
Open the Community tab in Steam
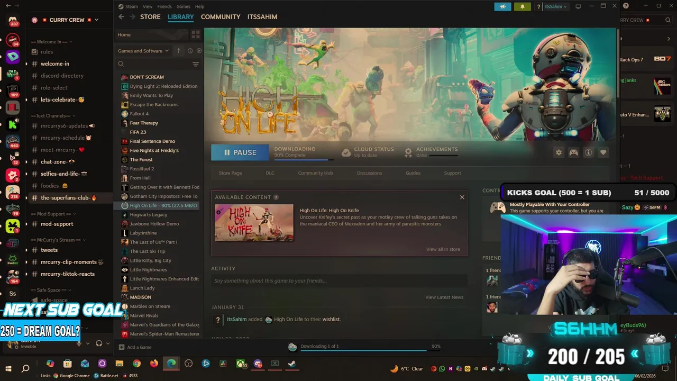(221, 17)
